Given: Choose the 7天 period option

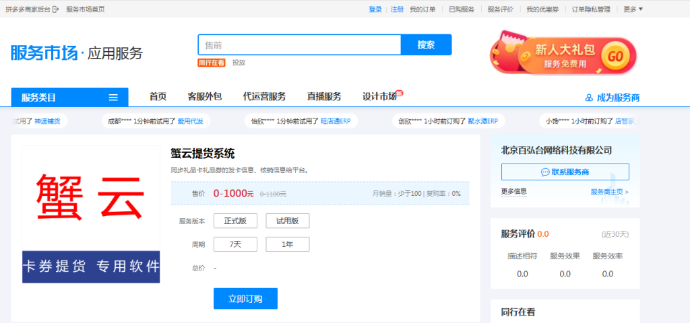Looking at the screenshot, I should coord(235,244).
